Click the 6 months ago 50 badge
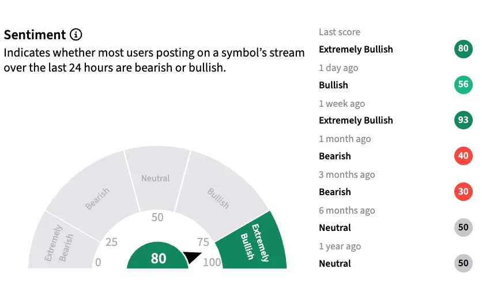482x291 pixels. point(463,227)
